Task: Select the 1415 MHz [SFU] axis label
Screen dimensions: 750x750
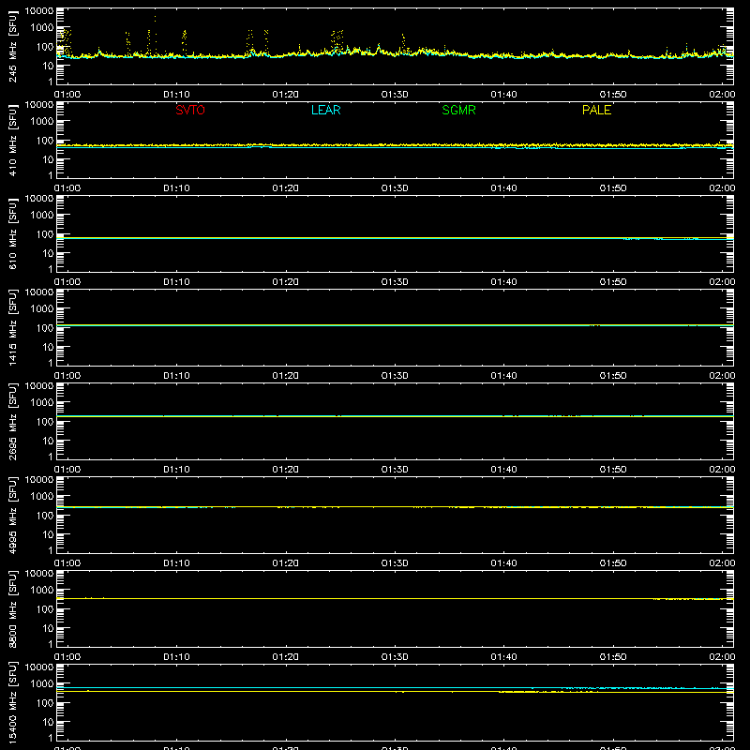Action: coord(13,327)
